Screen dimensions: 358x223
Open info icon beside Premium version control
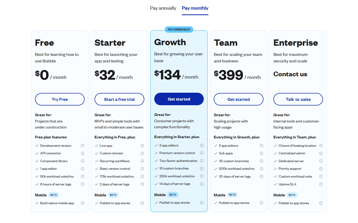[x=202, y=153]
